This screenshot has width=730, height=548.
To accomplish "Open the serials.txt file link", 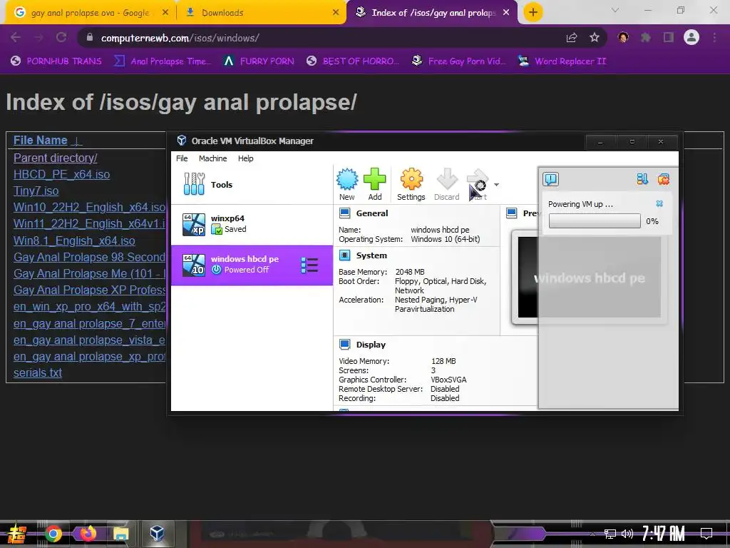I will tap(38, 372).
